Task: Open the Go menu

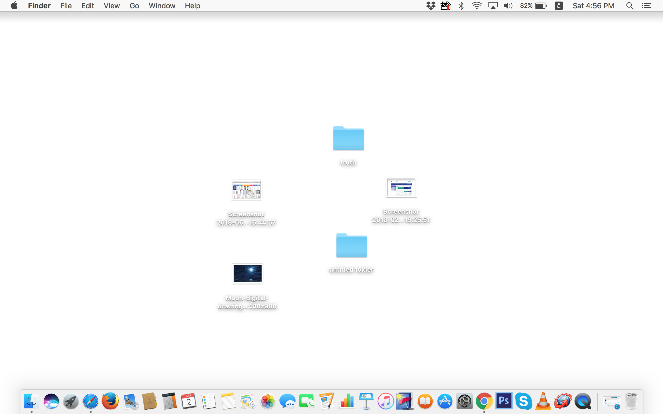Action: [x=134, y=6]
